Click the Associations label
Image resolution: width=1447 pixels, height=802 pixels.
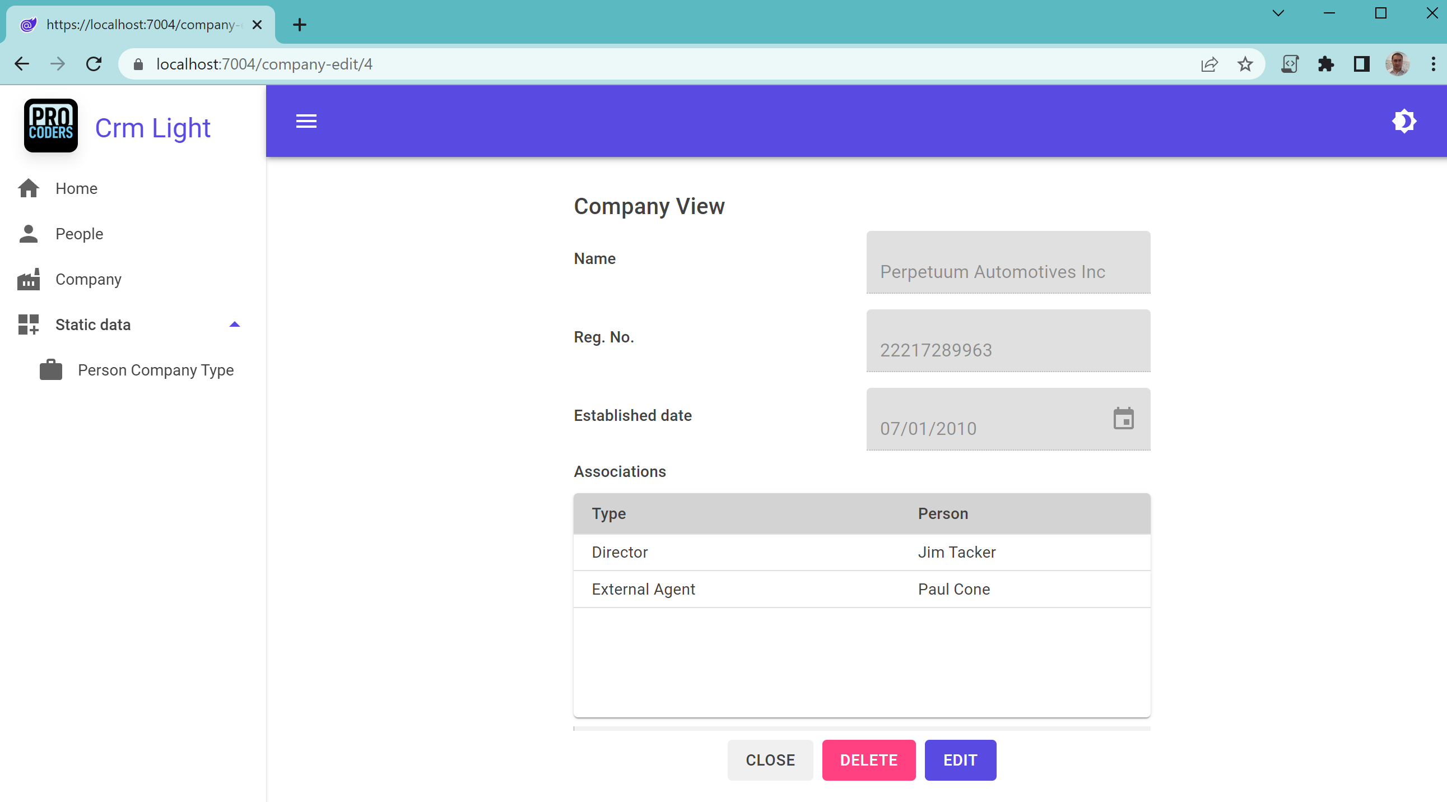click(620, 471)
